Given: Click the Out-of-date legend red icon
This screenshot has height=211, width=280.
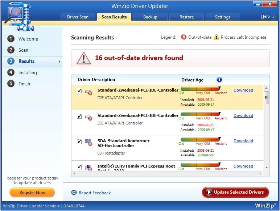Looking at the screenshot, I should [184, 37].
